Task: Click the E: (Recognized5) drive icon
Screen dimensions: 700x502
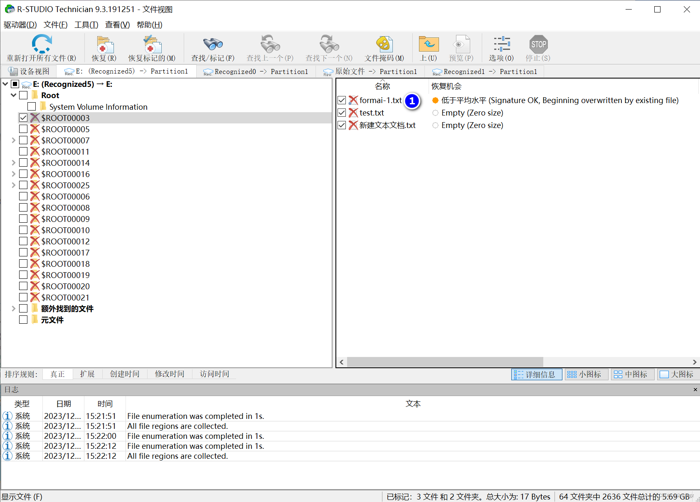Action: click(26, 84)
